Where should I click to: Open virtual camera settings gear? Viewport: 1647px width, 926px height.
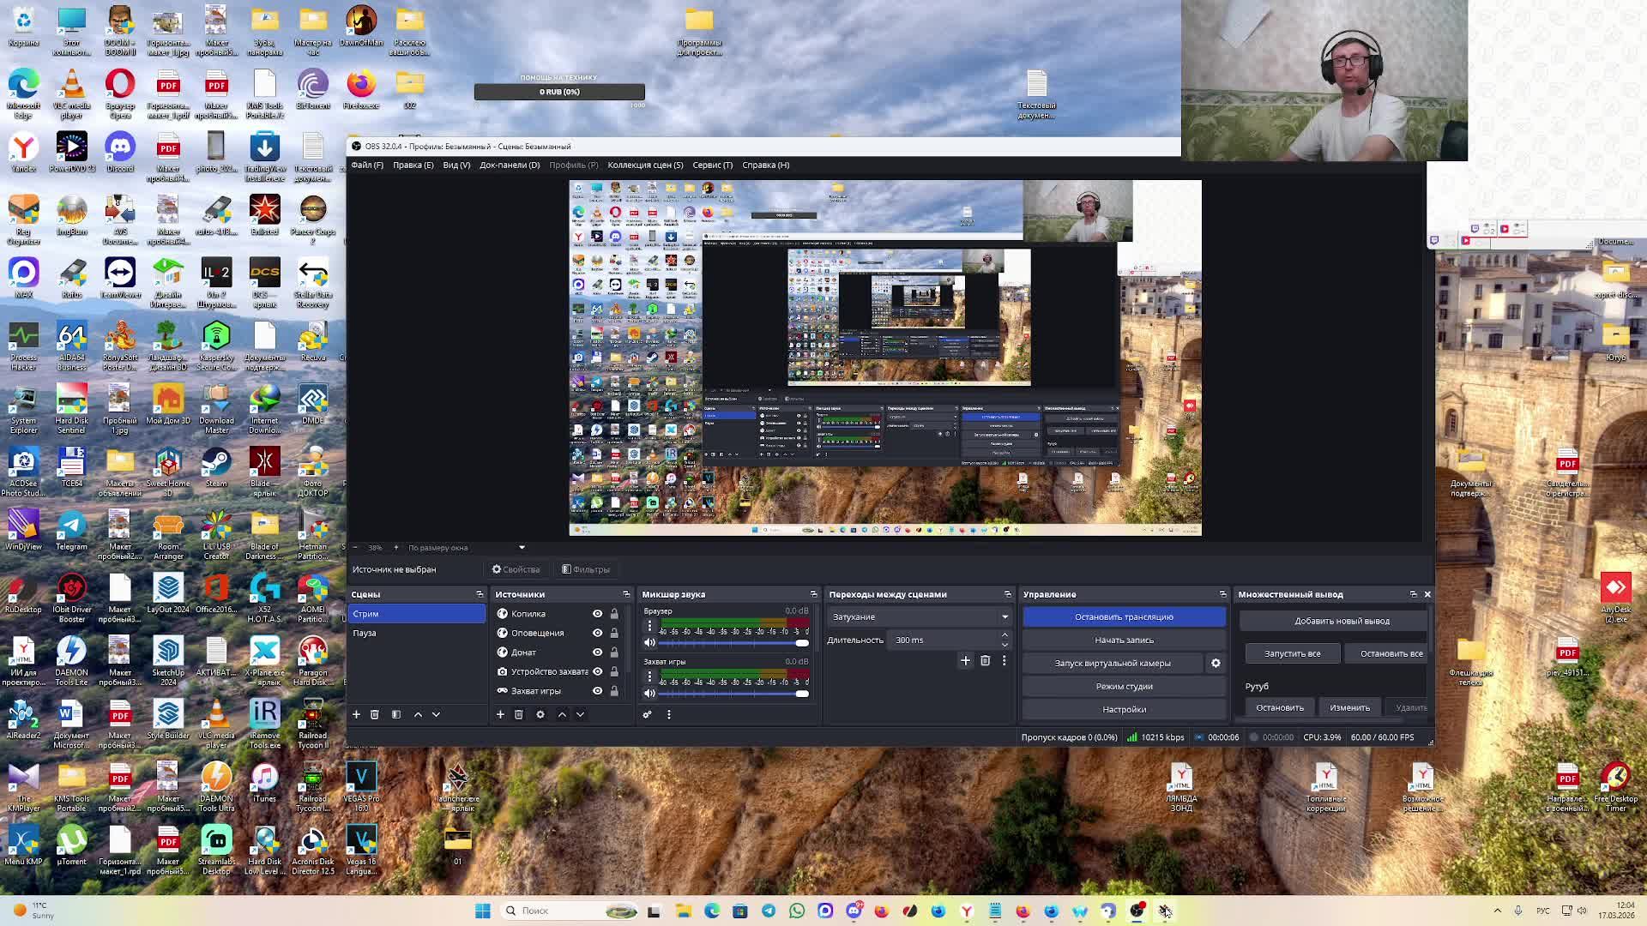[x=1216, y=663]
